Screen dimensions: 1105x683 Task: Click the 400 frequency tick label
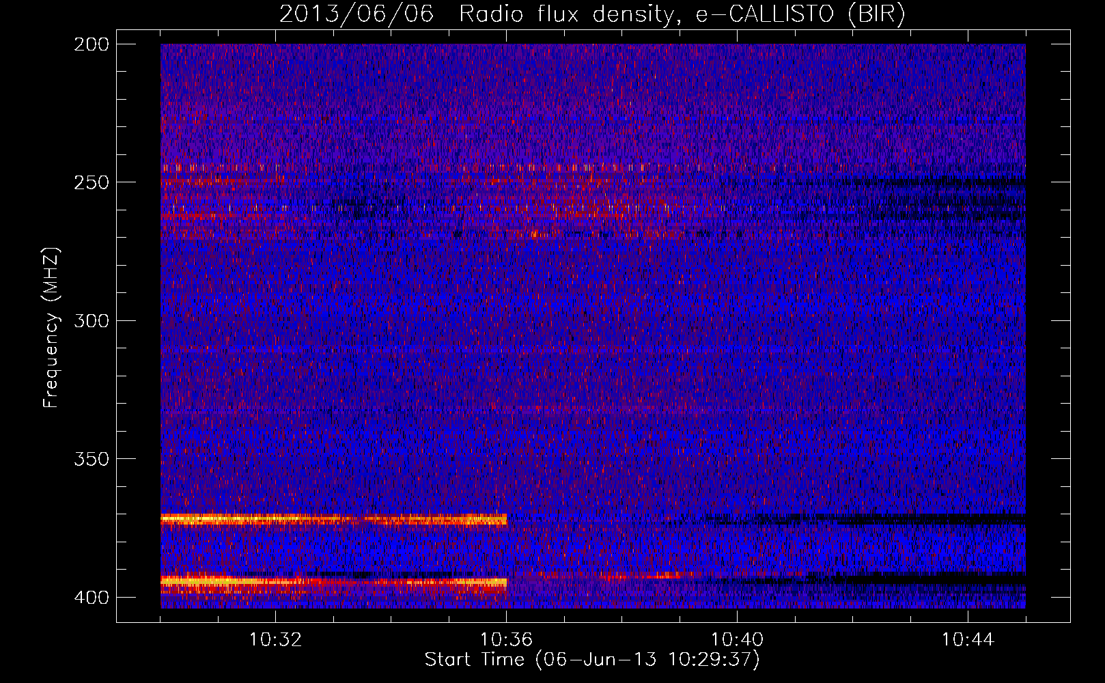[x=91, y=597]
